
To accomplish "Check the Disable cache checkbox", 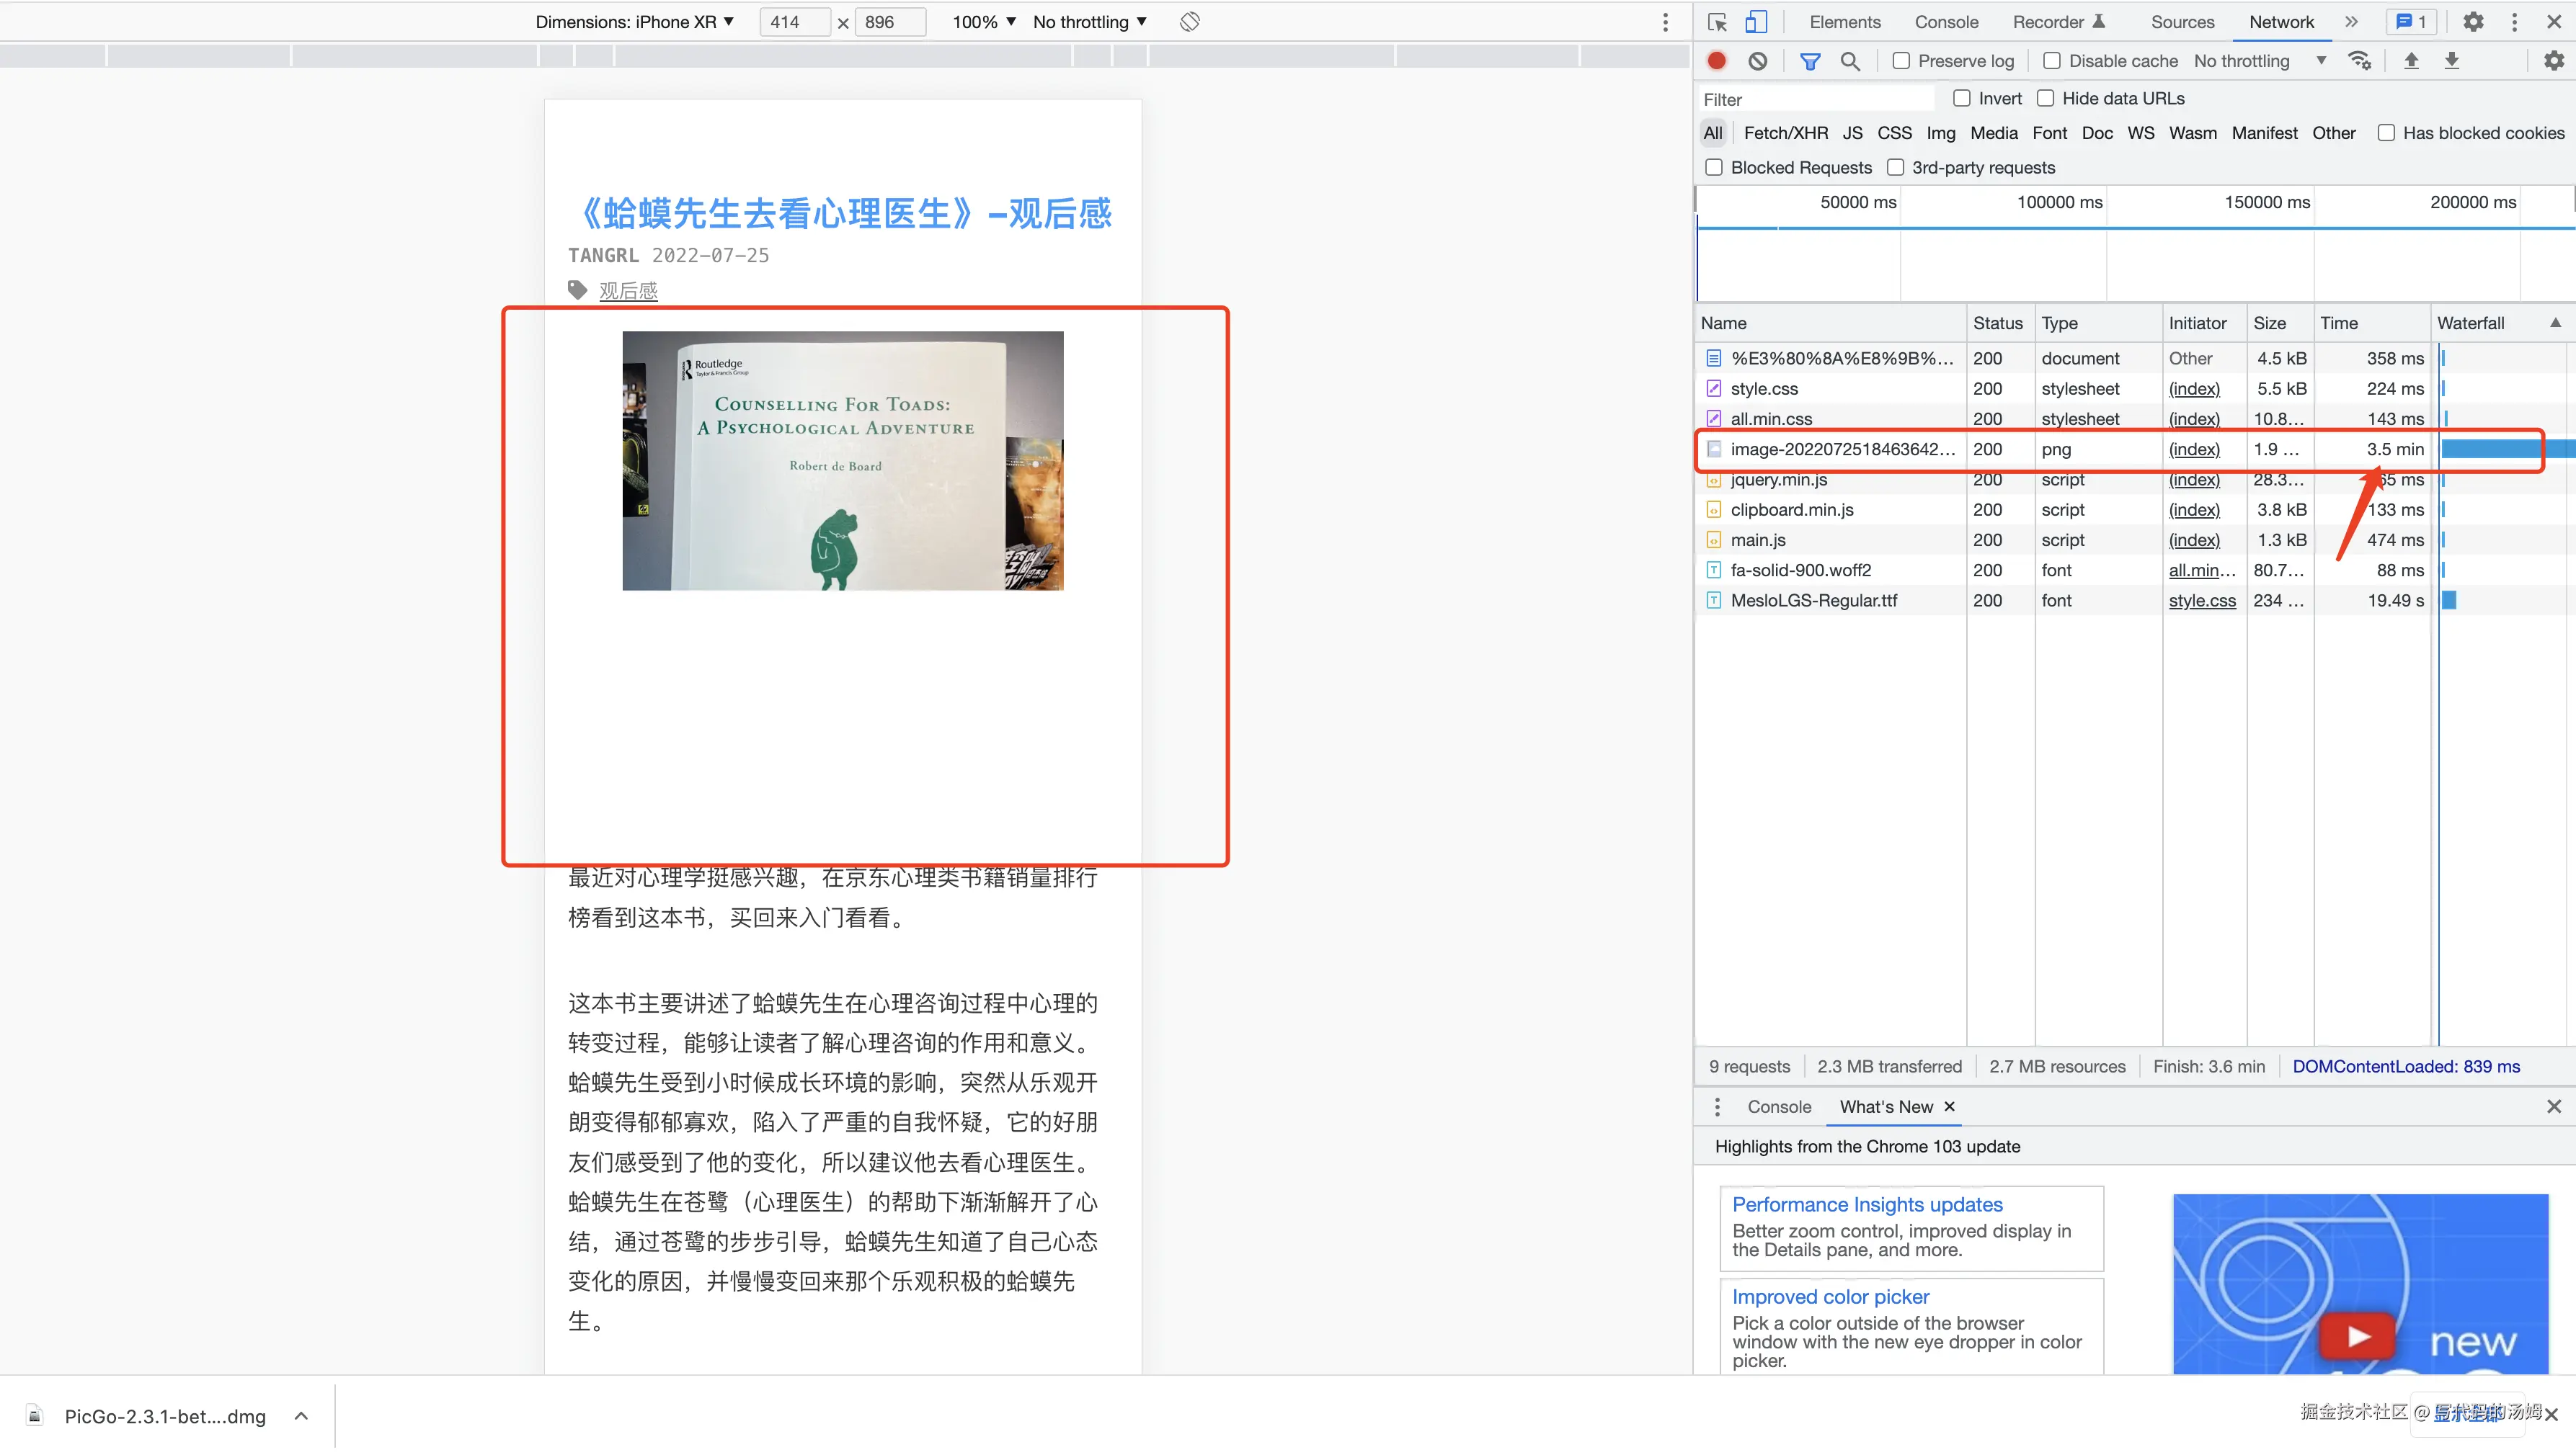I will (2052, 60).
